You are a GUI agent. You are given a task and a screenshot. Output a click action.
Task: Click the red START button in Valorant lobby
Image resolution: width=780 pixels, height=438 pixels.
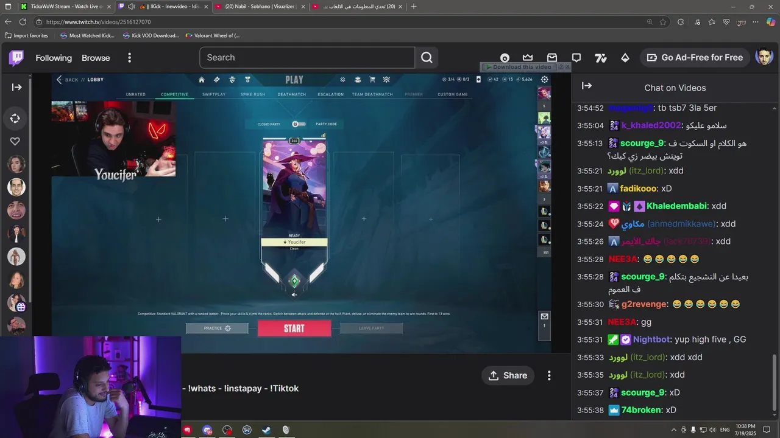click(x=294, y=328)
